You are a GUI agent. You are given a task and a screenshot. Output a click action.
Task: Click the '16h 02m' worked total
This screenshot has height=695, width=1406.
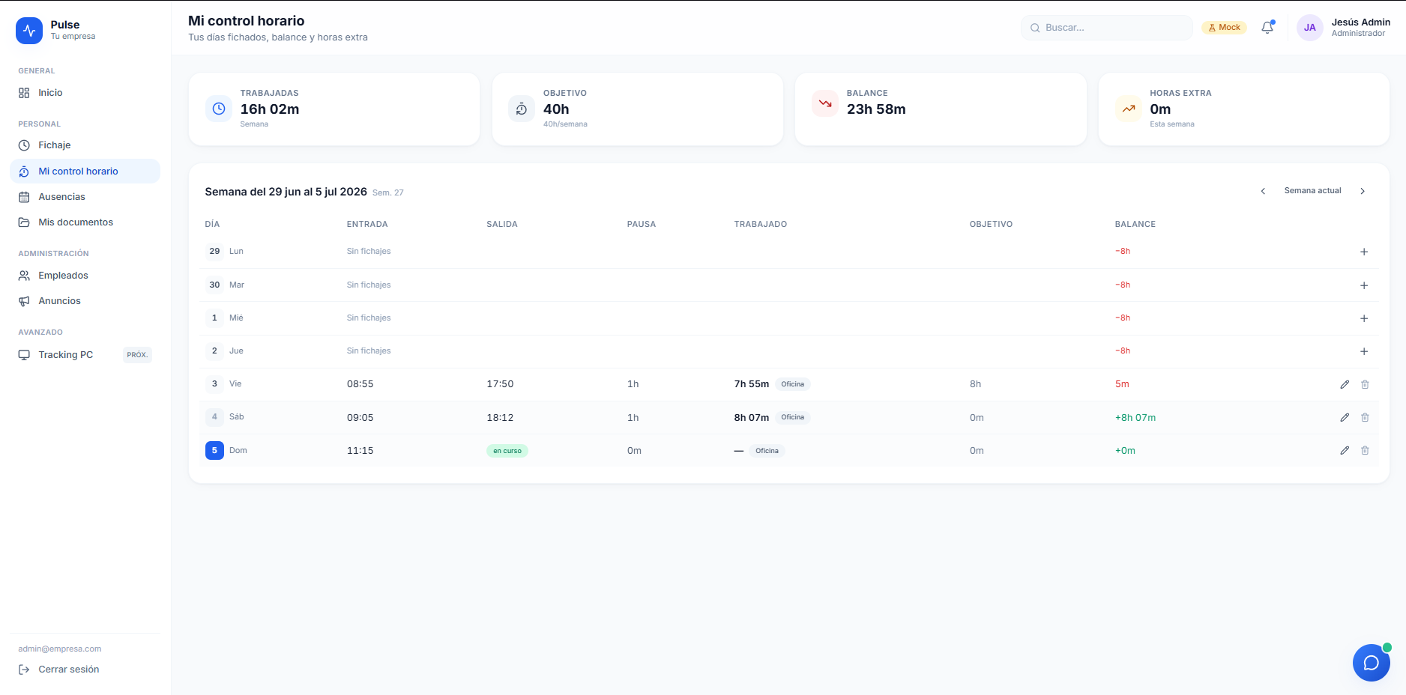coord(270,109)
